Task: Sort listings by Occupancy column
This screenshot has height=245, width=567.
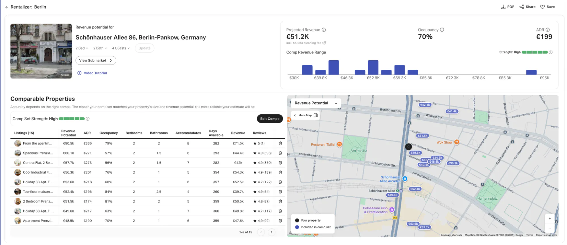Action: (x=109, y=133)
